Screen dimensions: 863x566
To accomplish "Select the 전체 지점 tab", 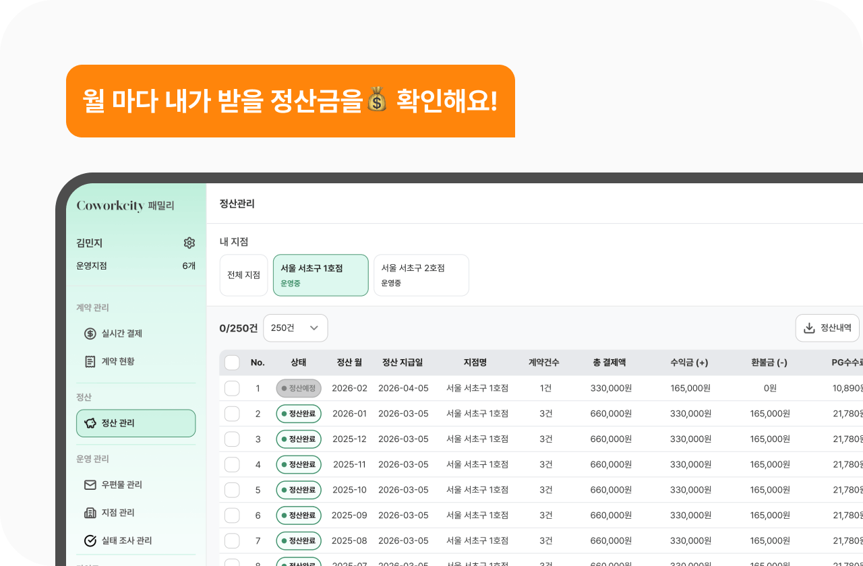I will pos(243,275).
